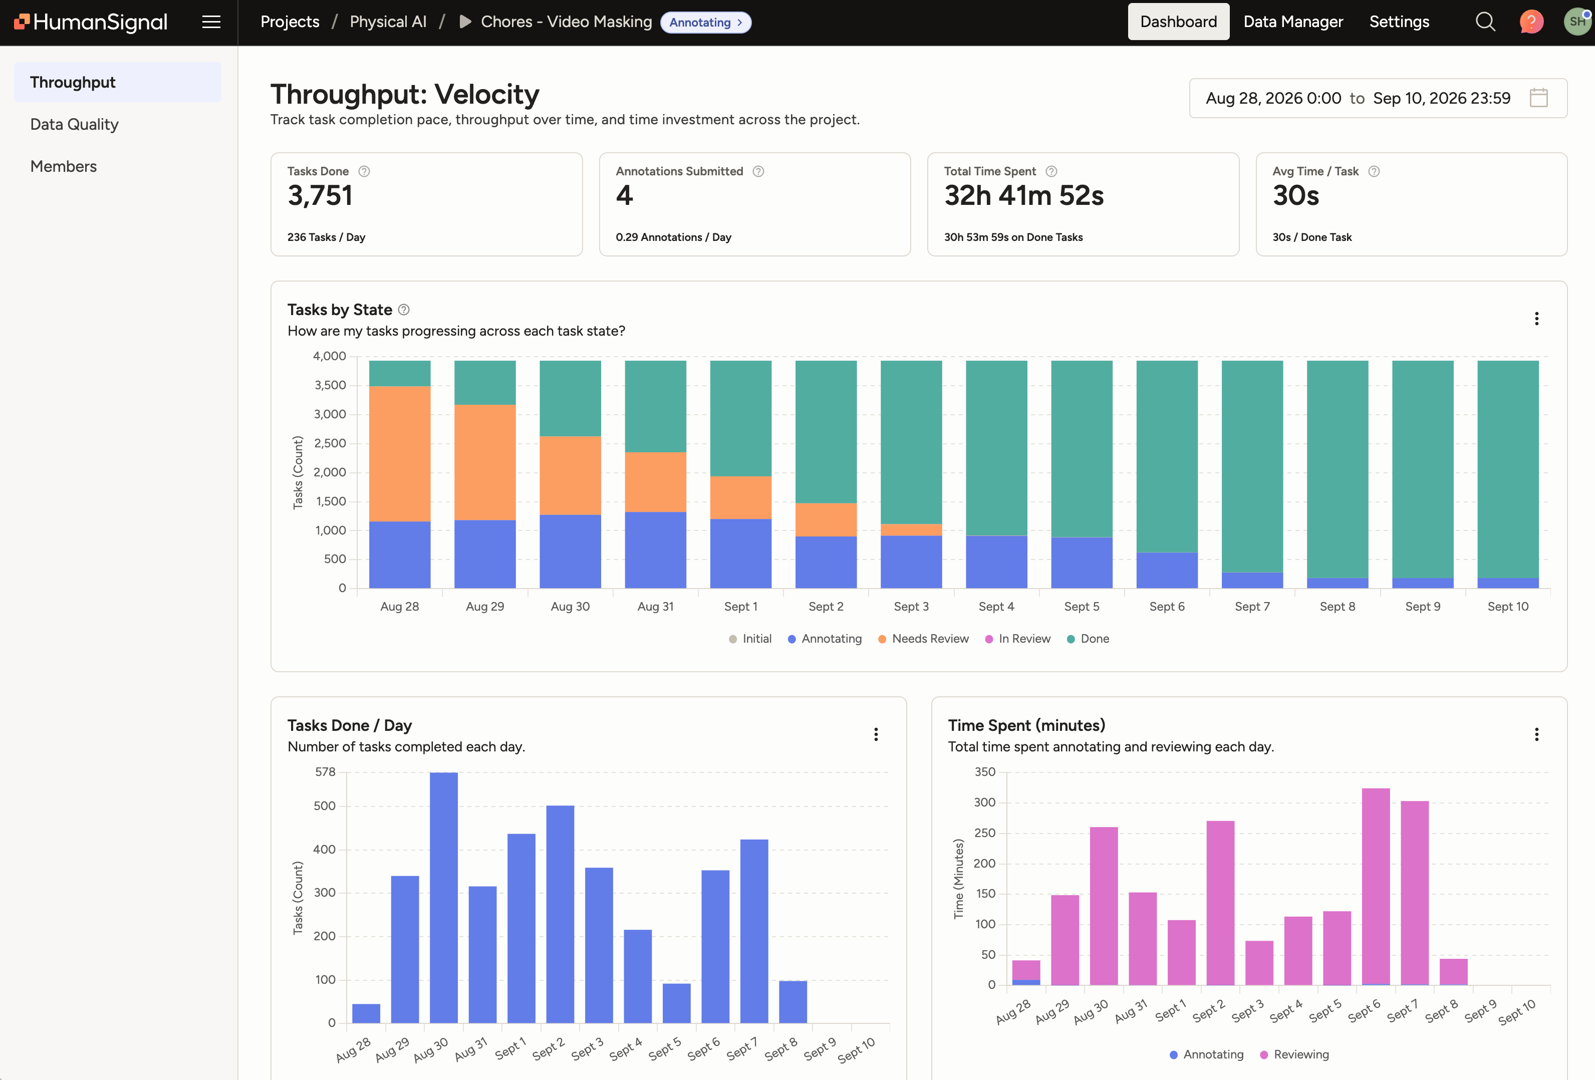Click '30h 53m 59s on Done Tasks' text
Screen dimensions: 1595x1080
pyautogui.click(x=1014, y=237)
